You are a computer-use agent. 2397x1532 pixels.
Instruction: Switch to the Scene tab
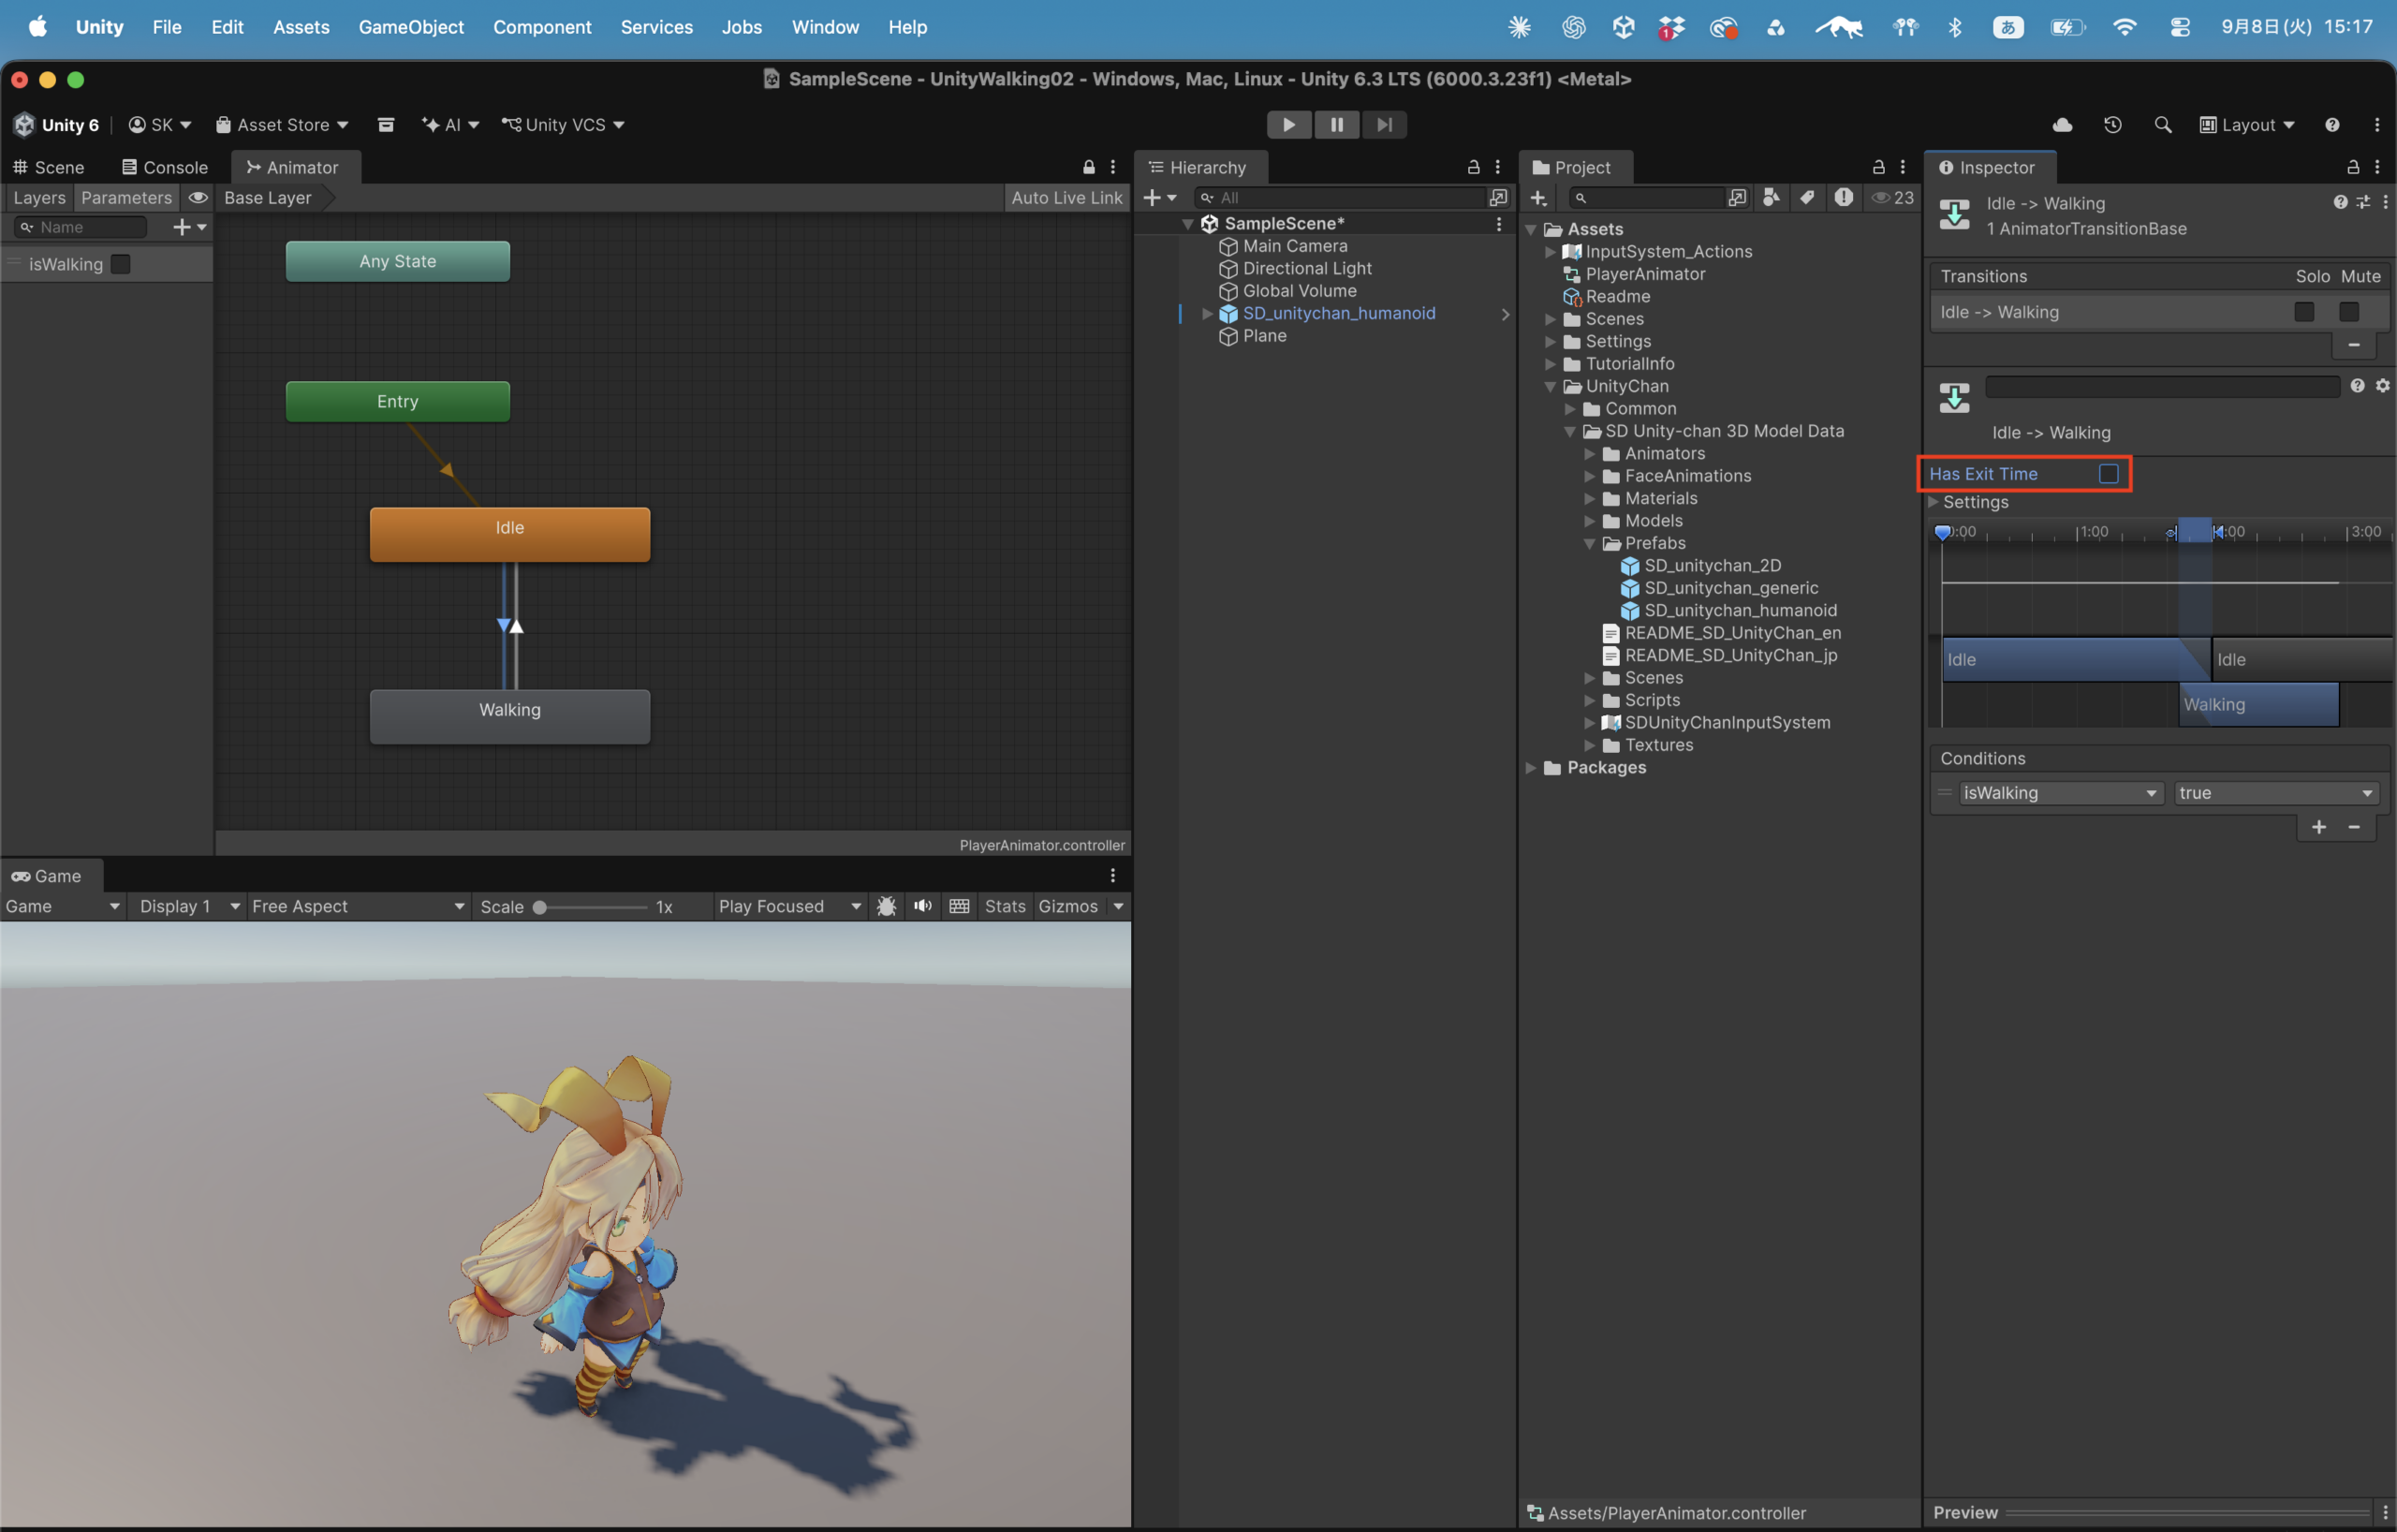(49, 168)
